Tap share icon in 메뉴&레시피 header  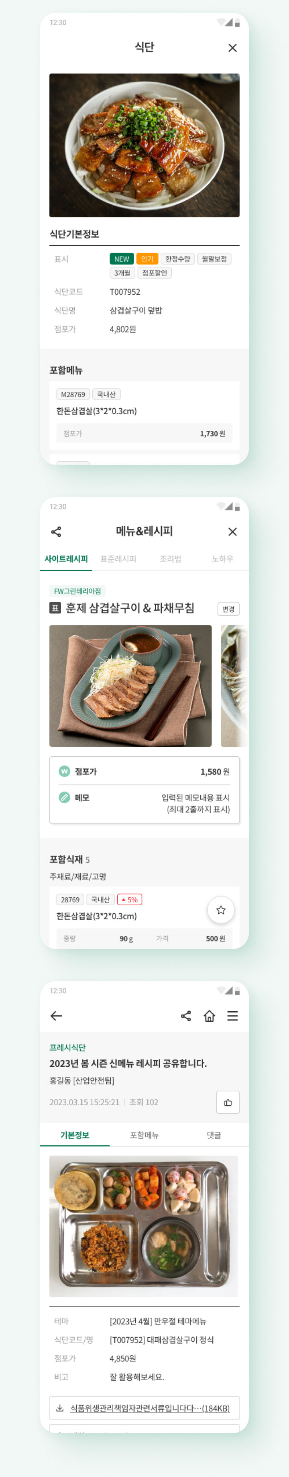pos(56,532)
